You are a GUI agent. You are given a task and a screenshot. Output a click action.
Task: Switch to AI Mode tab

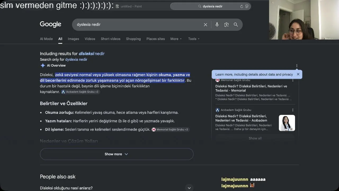(x=46, y=39)
